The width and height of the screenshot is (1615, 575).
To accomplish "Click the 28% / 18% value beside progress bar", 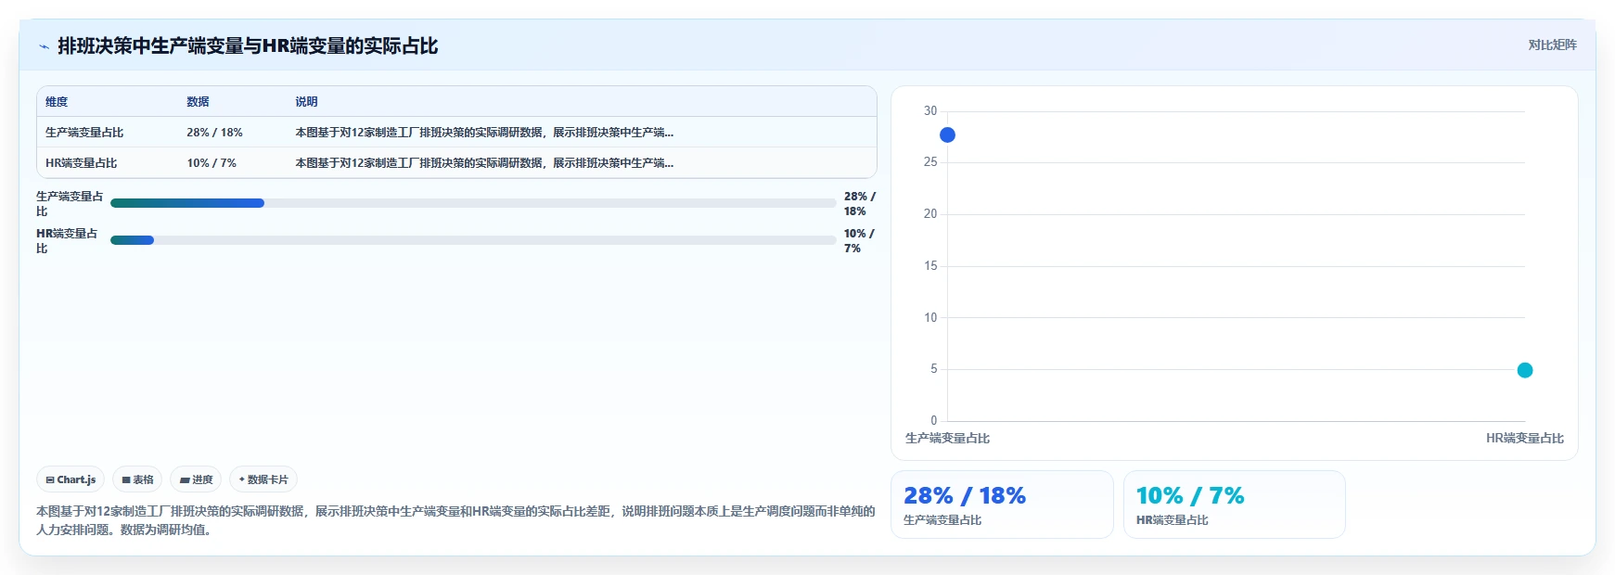I will (859, 204).
